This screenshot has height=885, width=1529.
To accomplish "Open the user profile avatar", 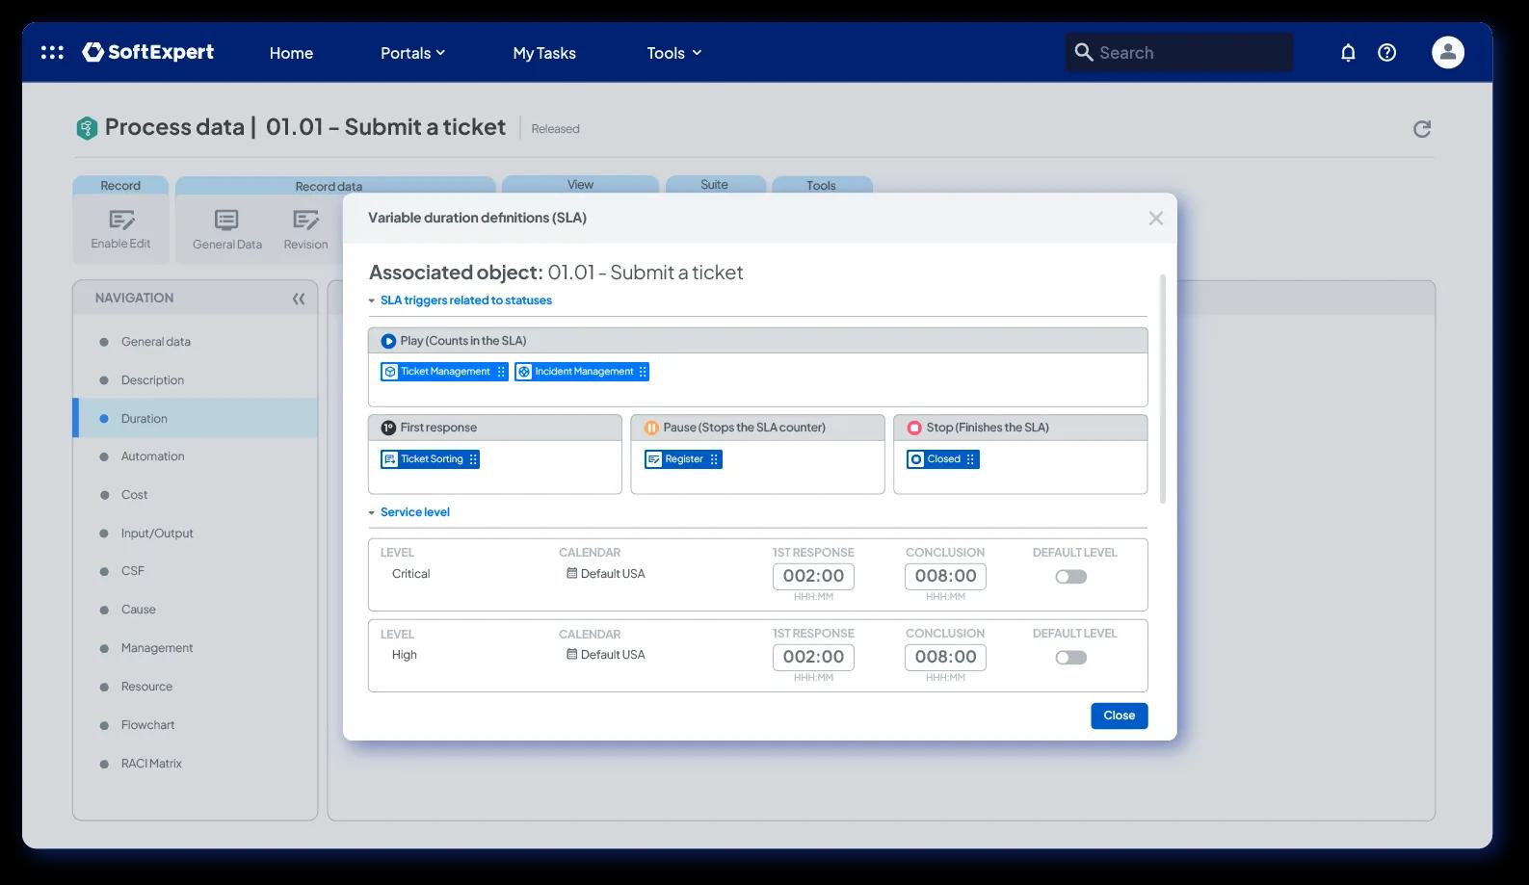I will click(1447, 53).
